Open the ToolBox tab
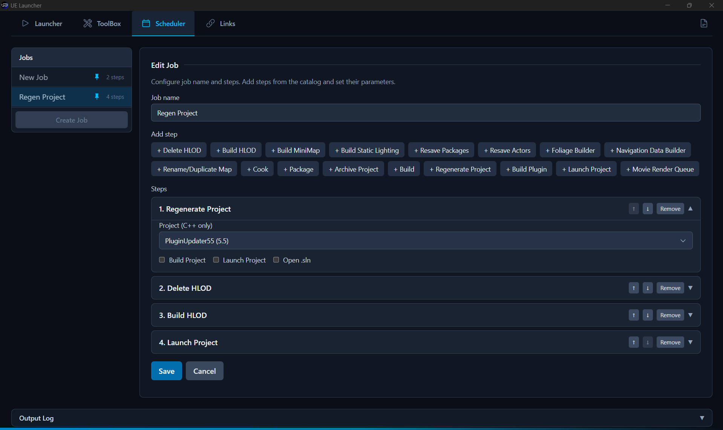The height and width of the screenshot is (430, 723). coord(102,23)
